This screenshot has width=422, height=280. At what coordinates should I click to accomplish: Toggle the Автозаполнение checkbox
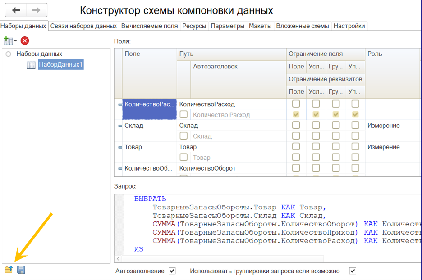[x=171, y=271]
